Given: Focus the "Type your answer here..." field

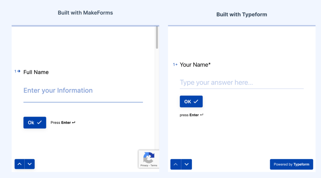Looking at the screenshot, I should pos(241,82).
